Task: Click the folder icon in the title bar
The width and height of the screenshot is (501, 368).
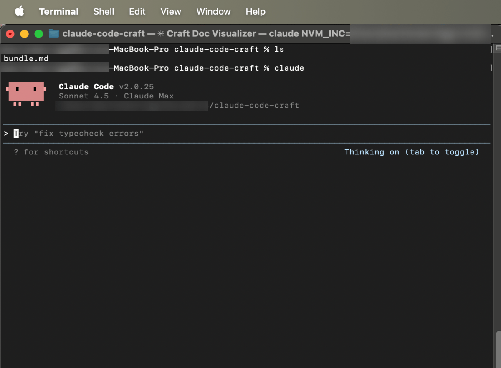Action: [x=53, y=34]
